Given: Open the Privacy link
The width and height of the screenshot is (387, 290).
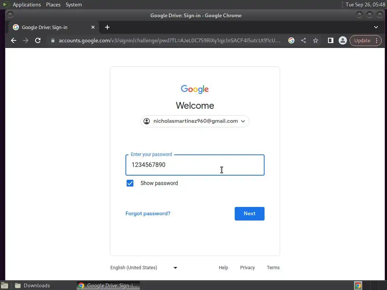Looking at the screenshot, I should tap(247, 268).
